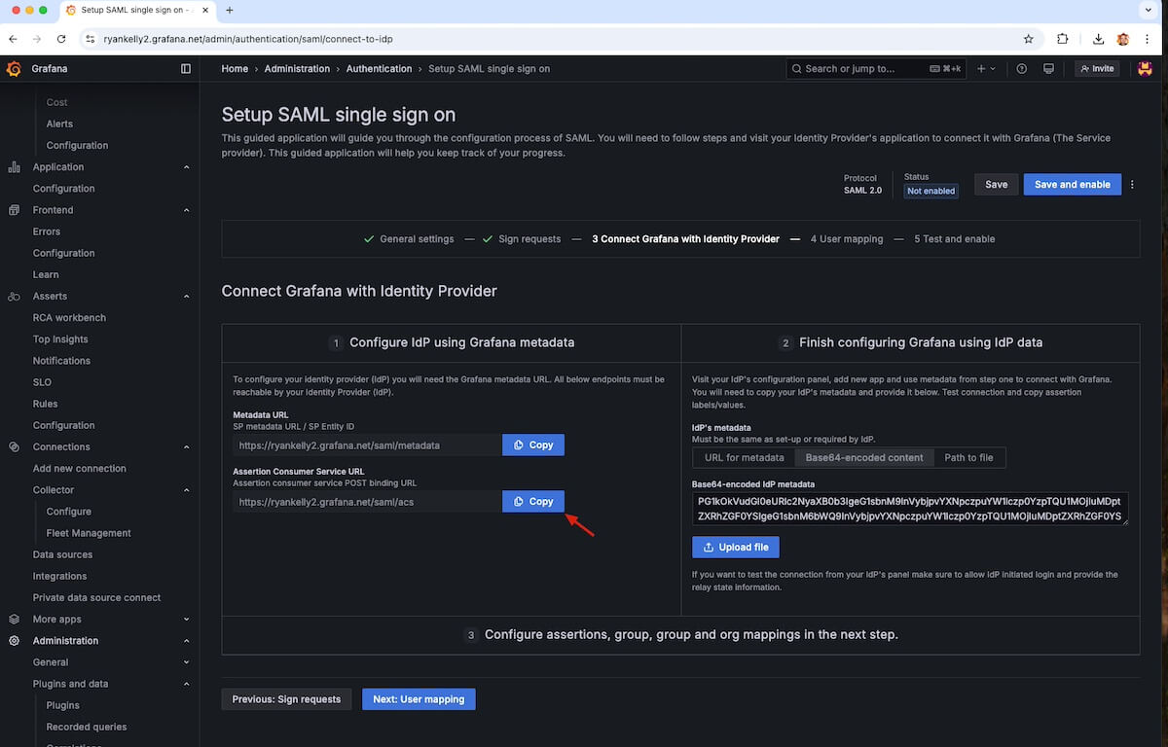Open a new browser tab with plus icon

tap(230, 10)
